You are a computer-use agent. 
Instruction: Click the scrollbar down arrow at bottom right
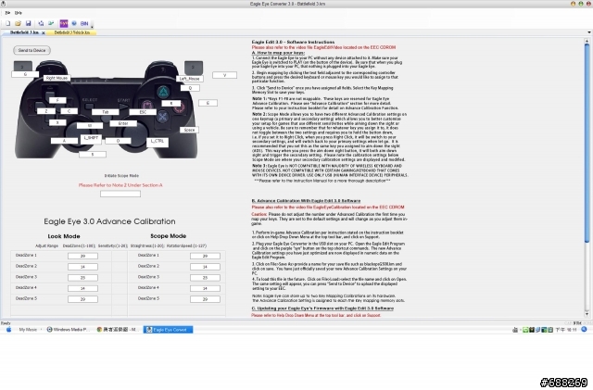point(587,314)
